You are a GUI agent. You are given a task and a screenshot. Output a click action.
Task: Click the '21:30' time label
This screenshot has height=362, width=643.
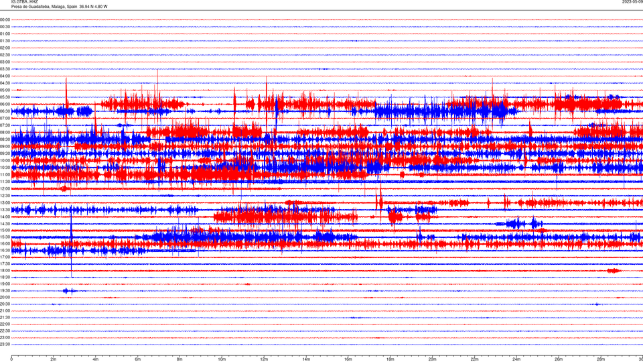(x=5, y=318)
